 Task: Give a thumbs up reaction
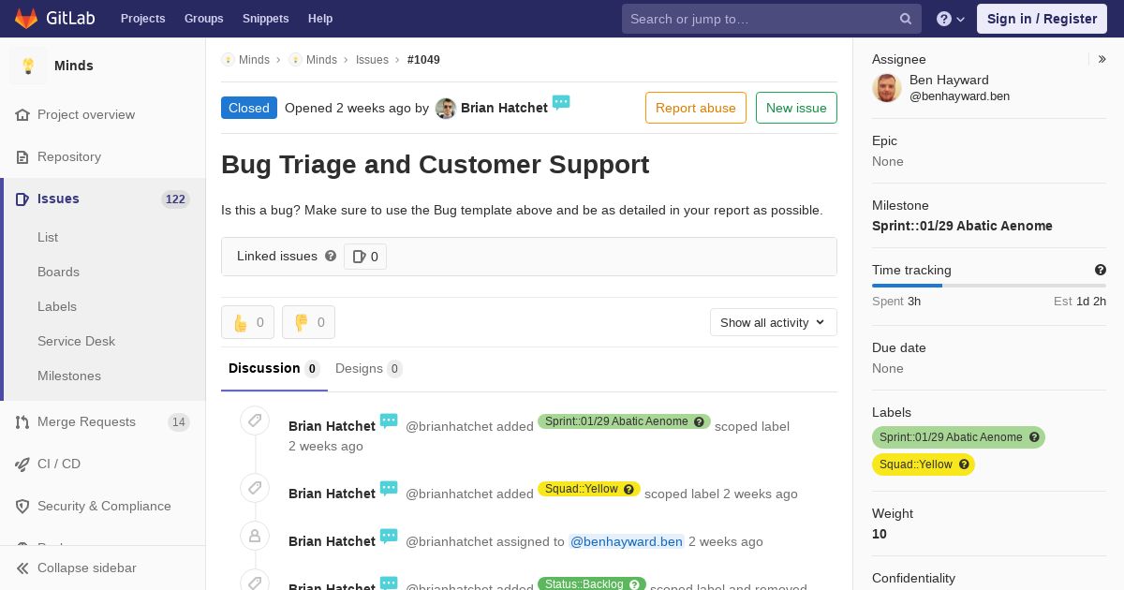pos(248,322)
